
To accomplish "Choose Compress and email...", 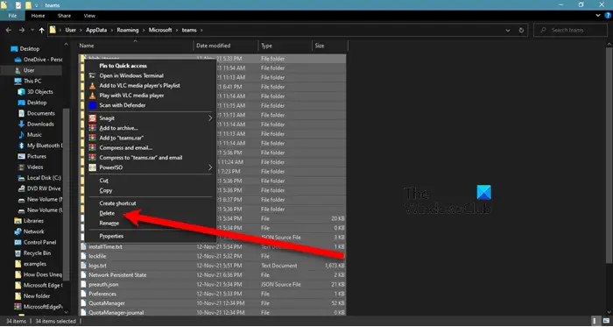I will [151, 148].
